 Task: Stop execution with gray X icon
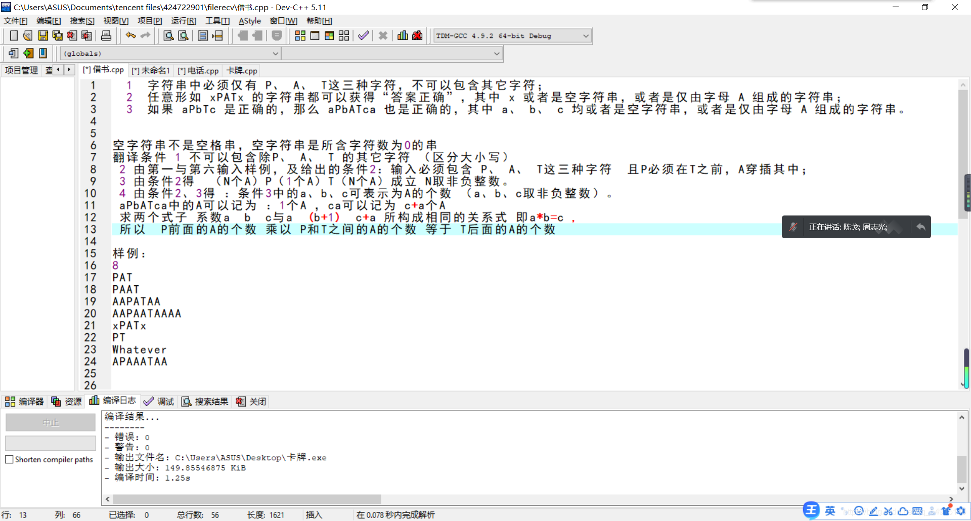click(383, 35)
